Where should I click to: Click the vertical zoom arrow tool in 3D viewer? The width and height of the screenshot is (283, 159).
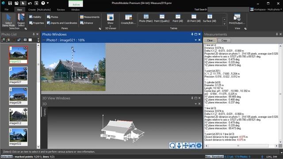click(x=179, y=145)
